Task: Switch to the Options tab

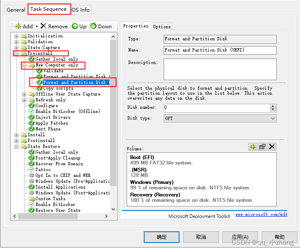Action: pyautogui.click(x=162, y=27)
